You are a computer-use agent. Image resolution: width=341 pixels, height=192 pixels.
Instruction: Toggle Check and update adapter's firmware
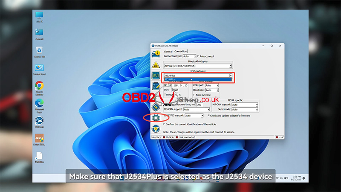point(209,116)
